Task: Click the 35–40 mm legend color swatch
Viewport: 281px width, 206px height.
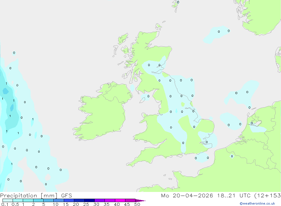Action: pos(110,200)
